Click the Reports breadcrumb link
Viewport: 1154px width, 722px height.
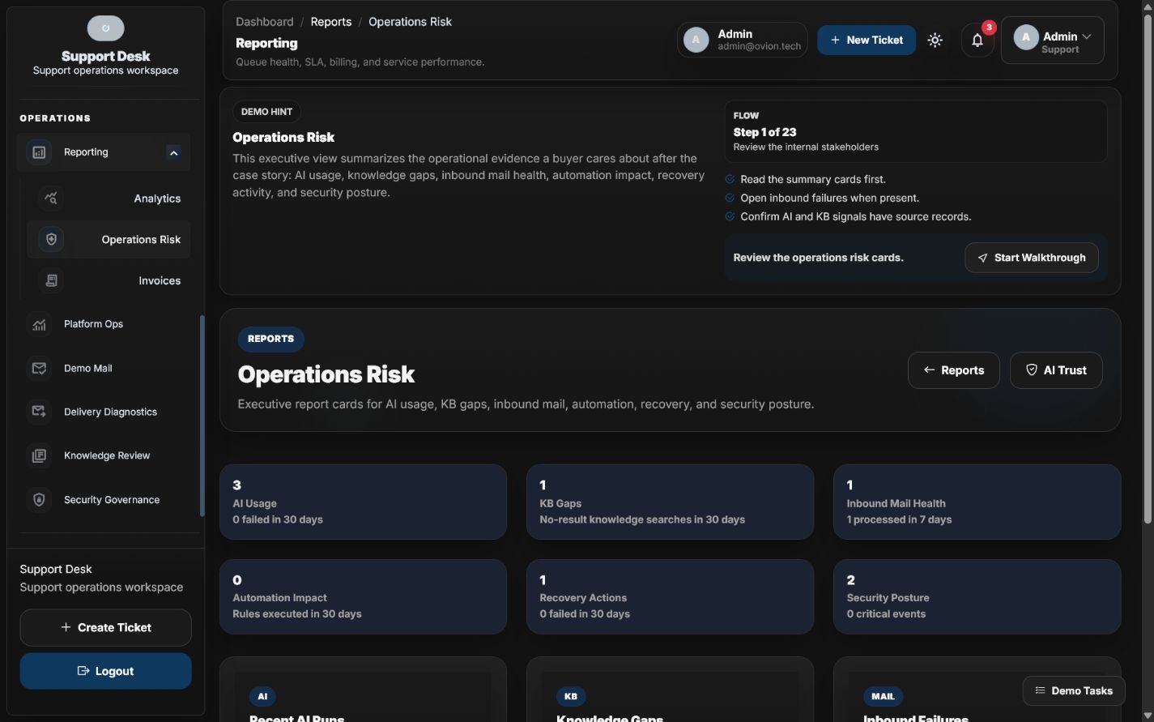pyautogui.click(x=331, y=22)
